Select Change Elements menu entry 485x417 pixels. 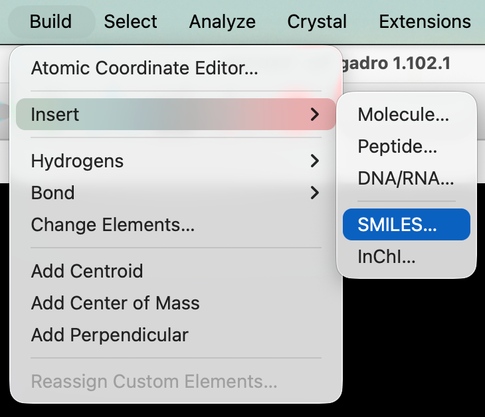pos(113,225)
